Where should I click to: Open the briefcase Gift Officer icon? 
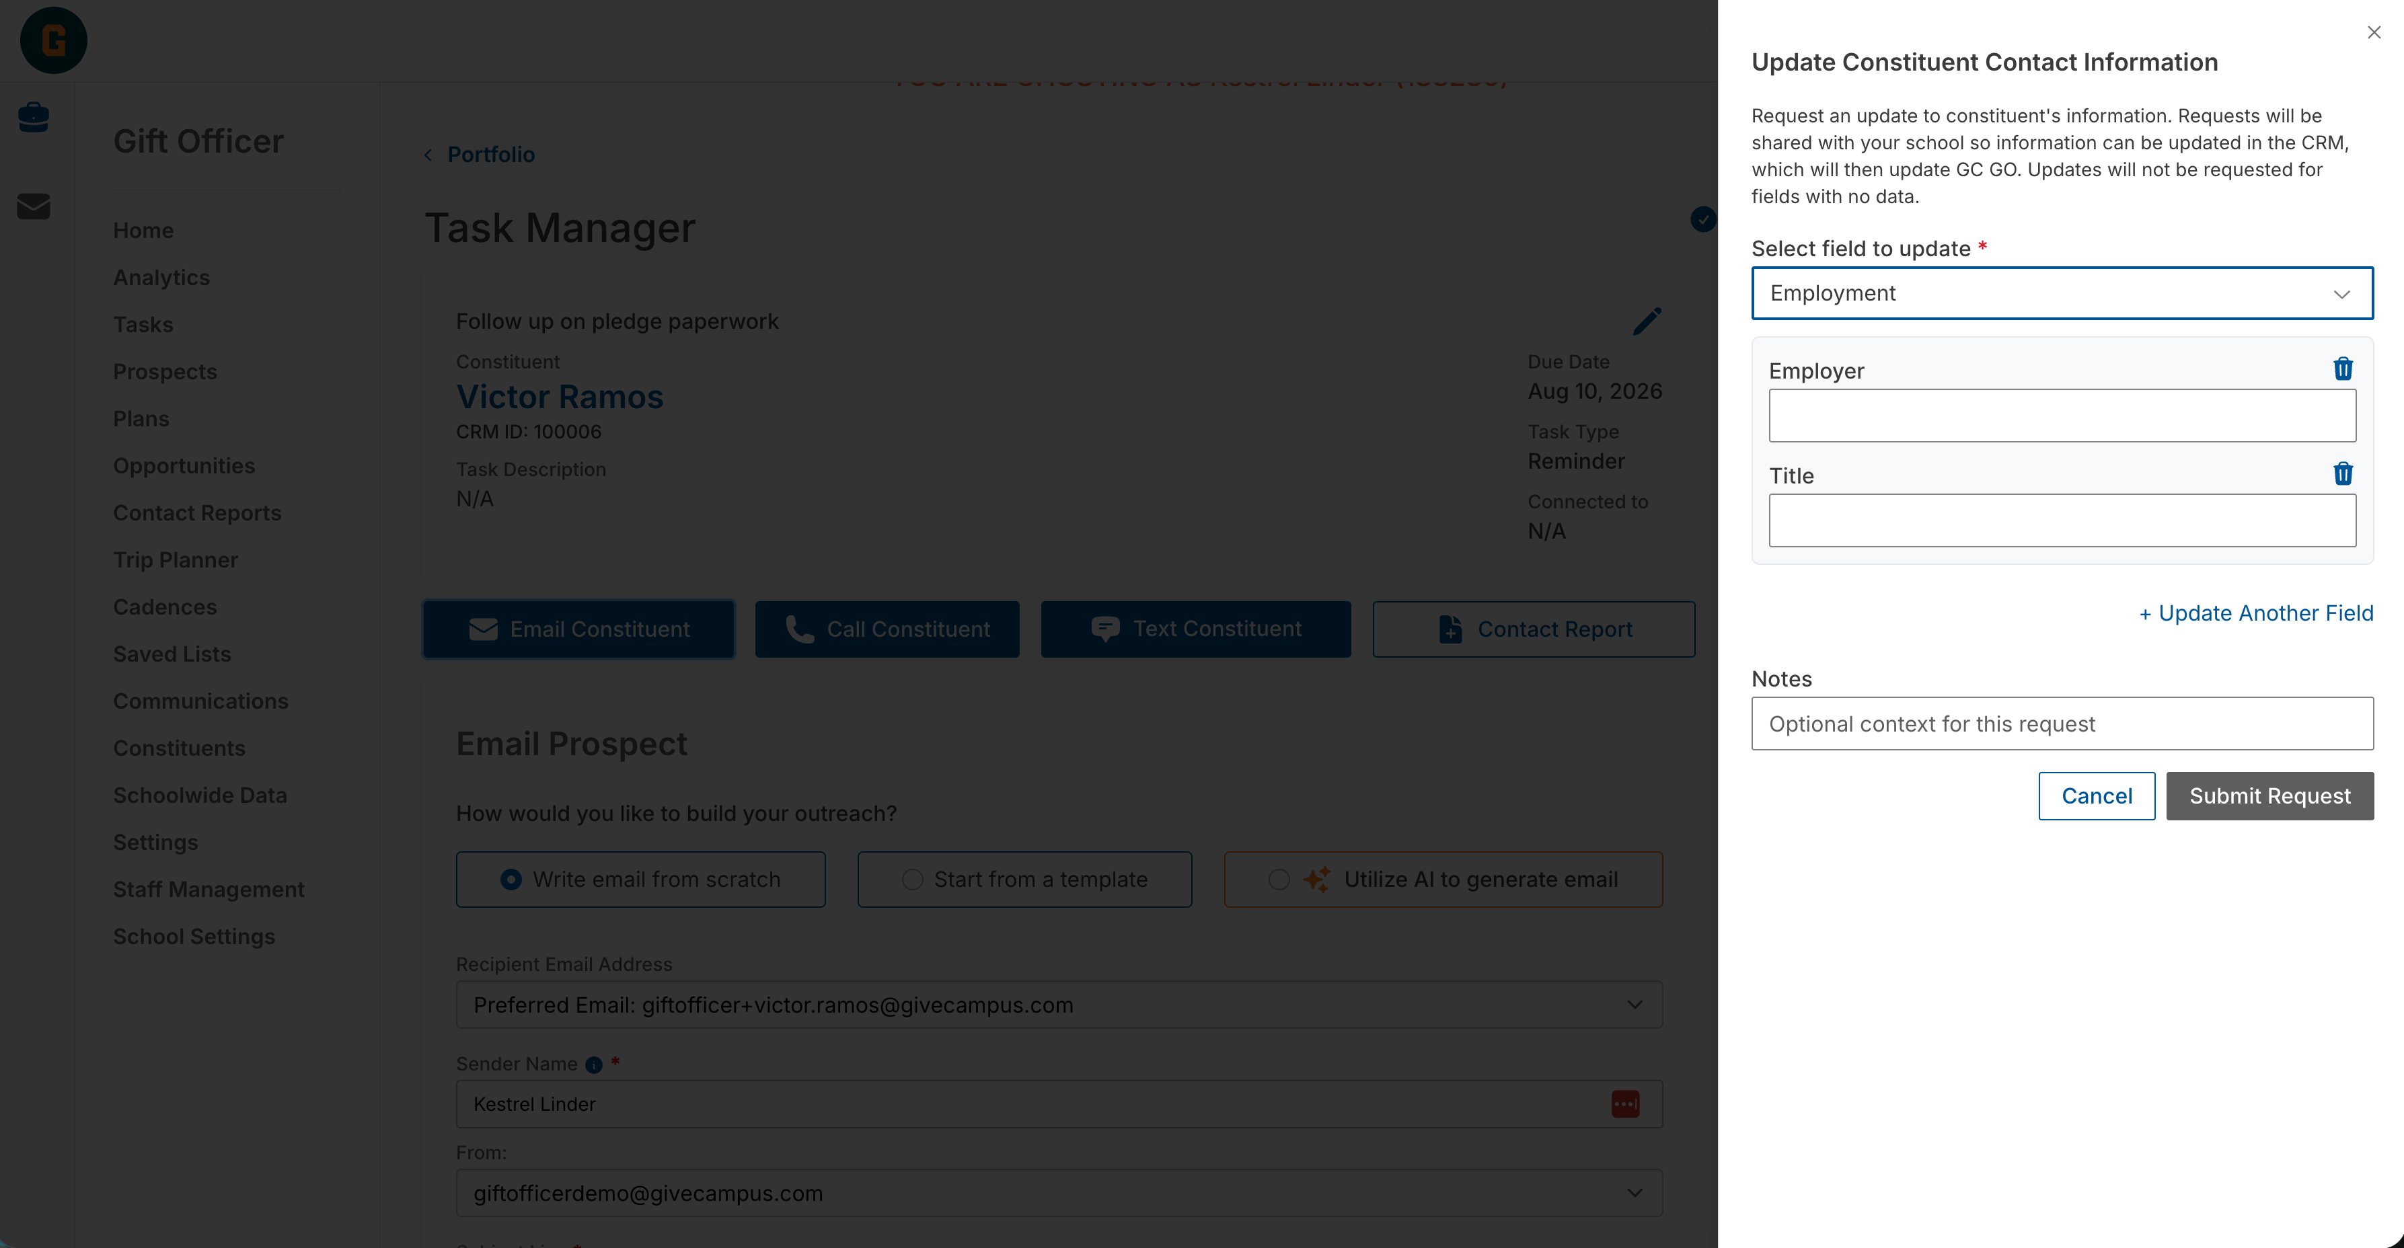(34, 118)
